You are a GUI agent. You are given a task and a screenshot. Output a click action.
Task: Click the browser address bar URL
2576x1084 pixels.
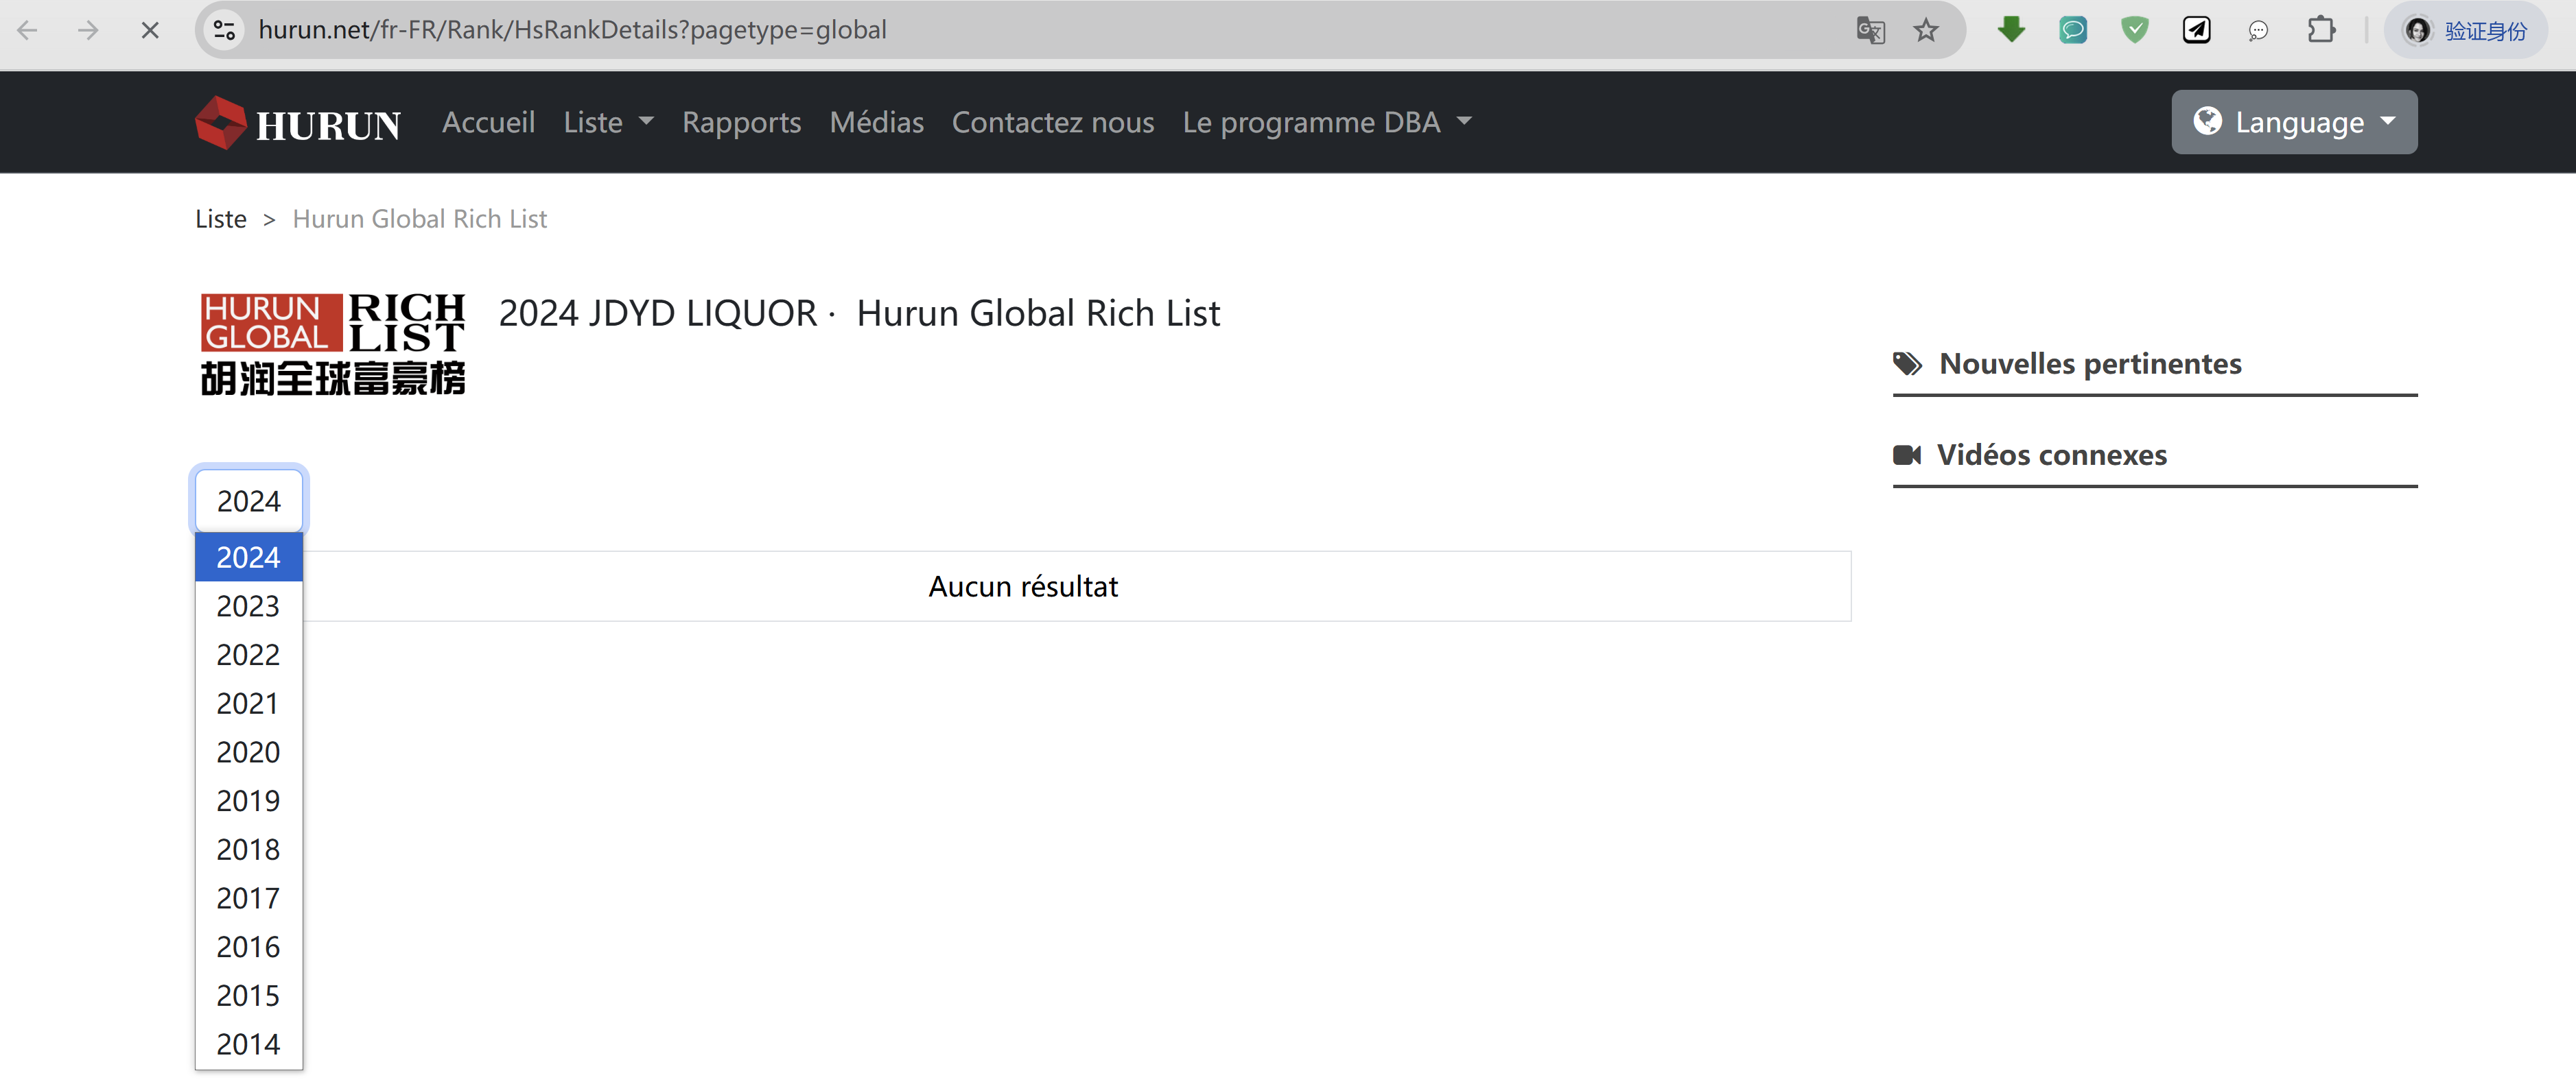572,30
